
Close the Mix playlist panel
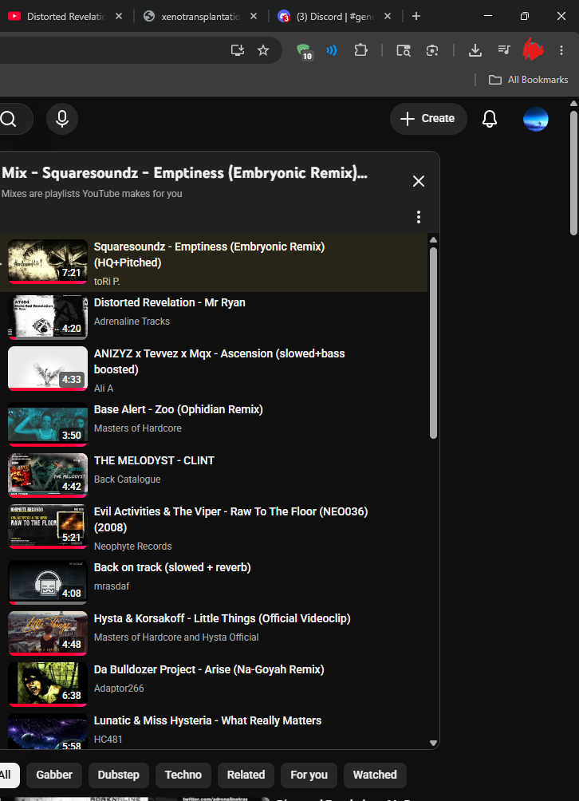pos(419,181)
